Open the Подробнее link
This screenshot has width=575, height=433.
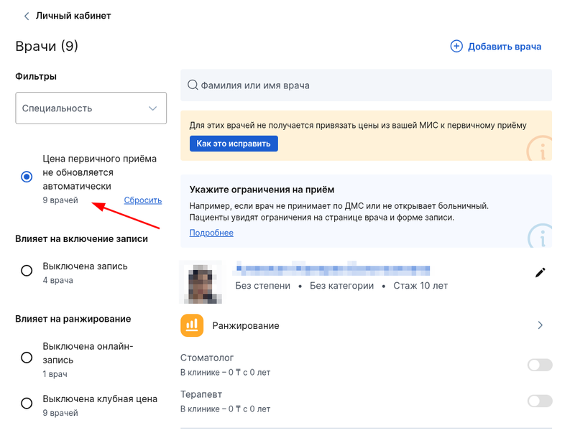pos(211,233)
